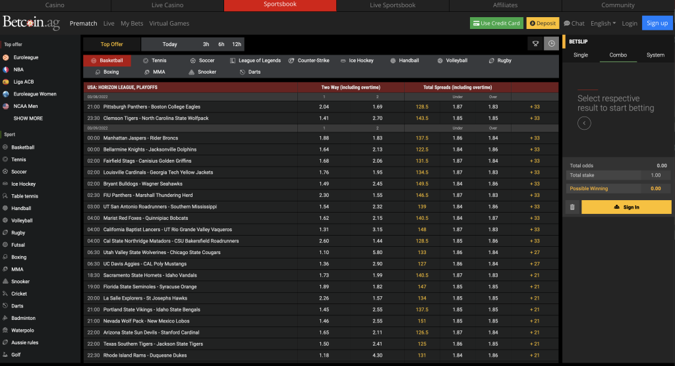The image size is (675, 366).
Task: Expand +27 markets for UC Davis Aggies game
Action: pyautogui.click(x=535, y=264)
